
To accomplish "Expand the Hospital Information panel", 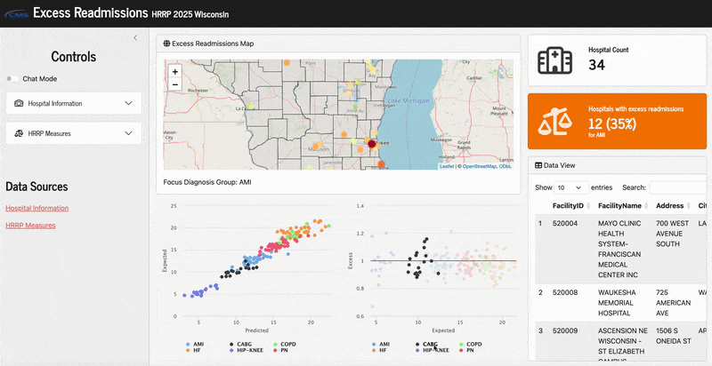I will click(73, 104).
